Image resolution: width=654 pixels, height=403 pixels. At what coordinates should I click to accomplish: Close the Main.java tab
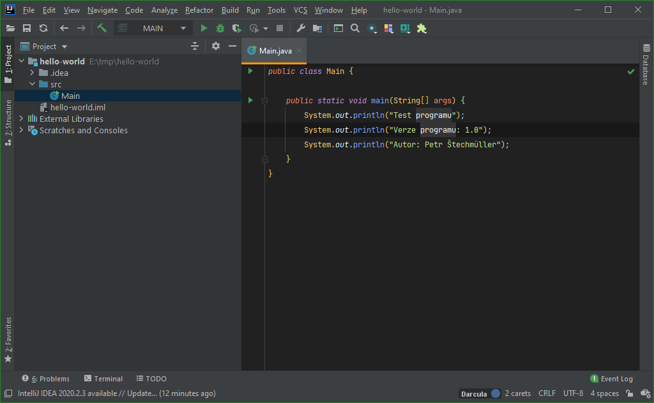[x=299, y=51]
